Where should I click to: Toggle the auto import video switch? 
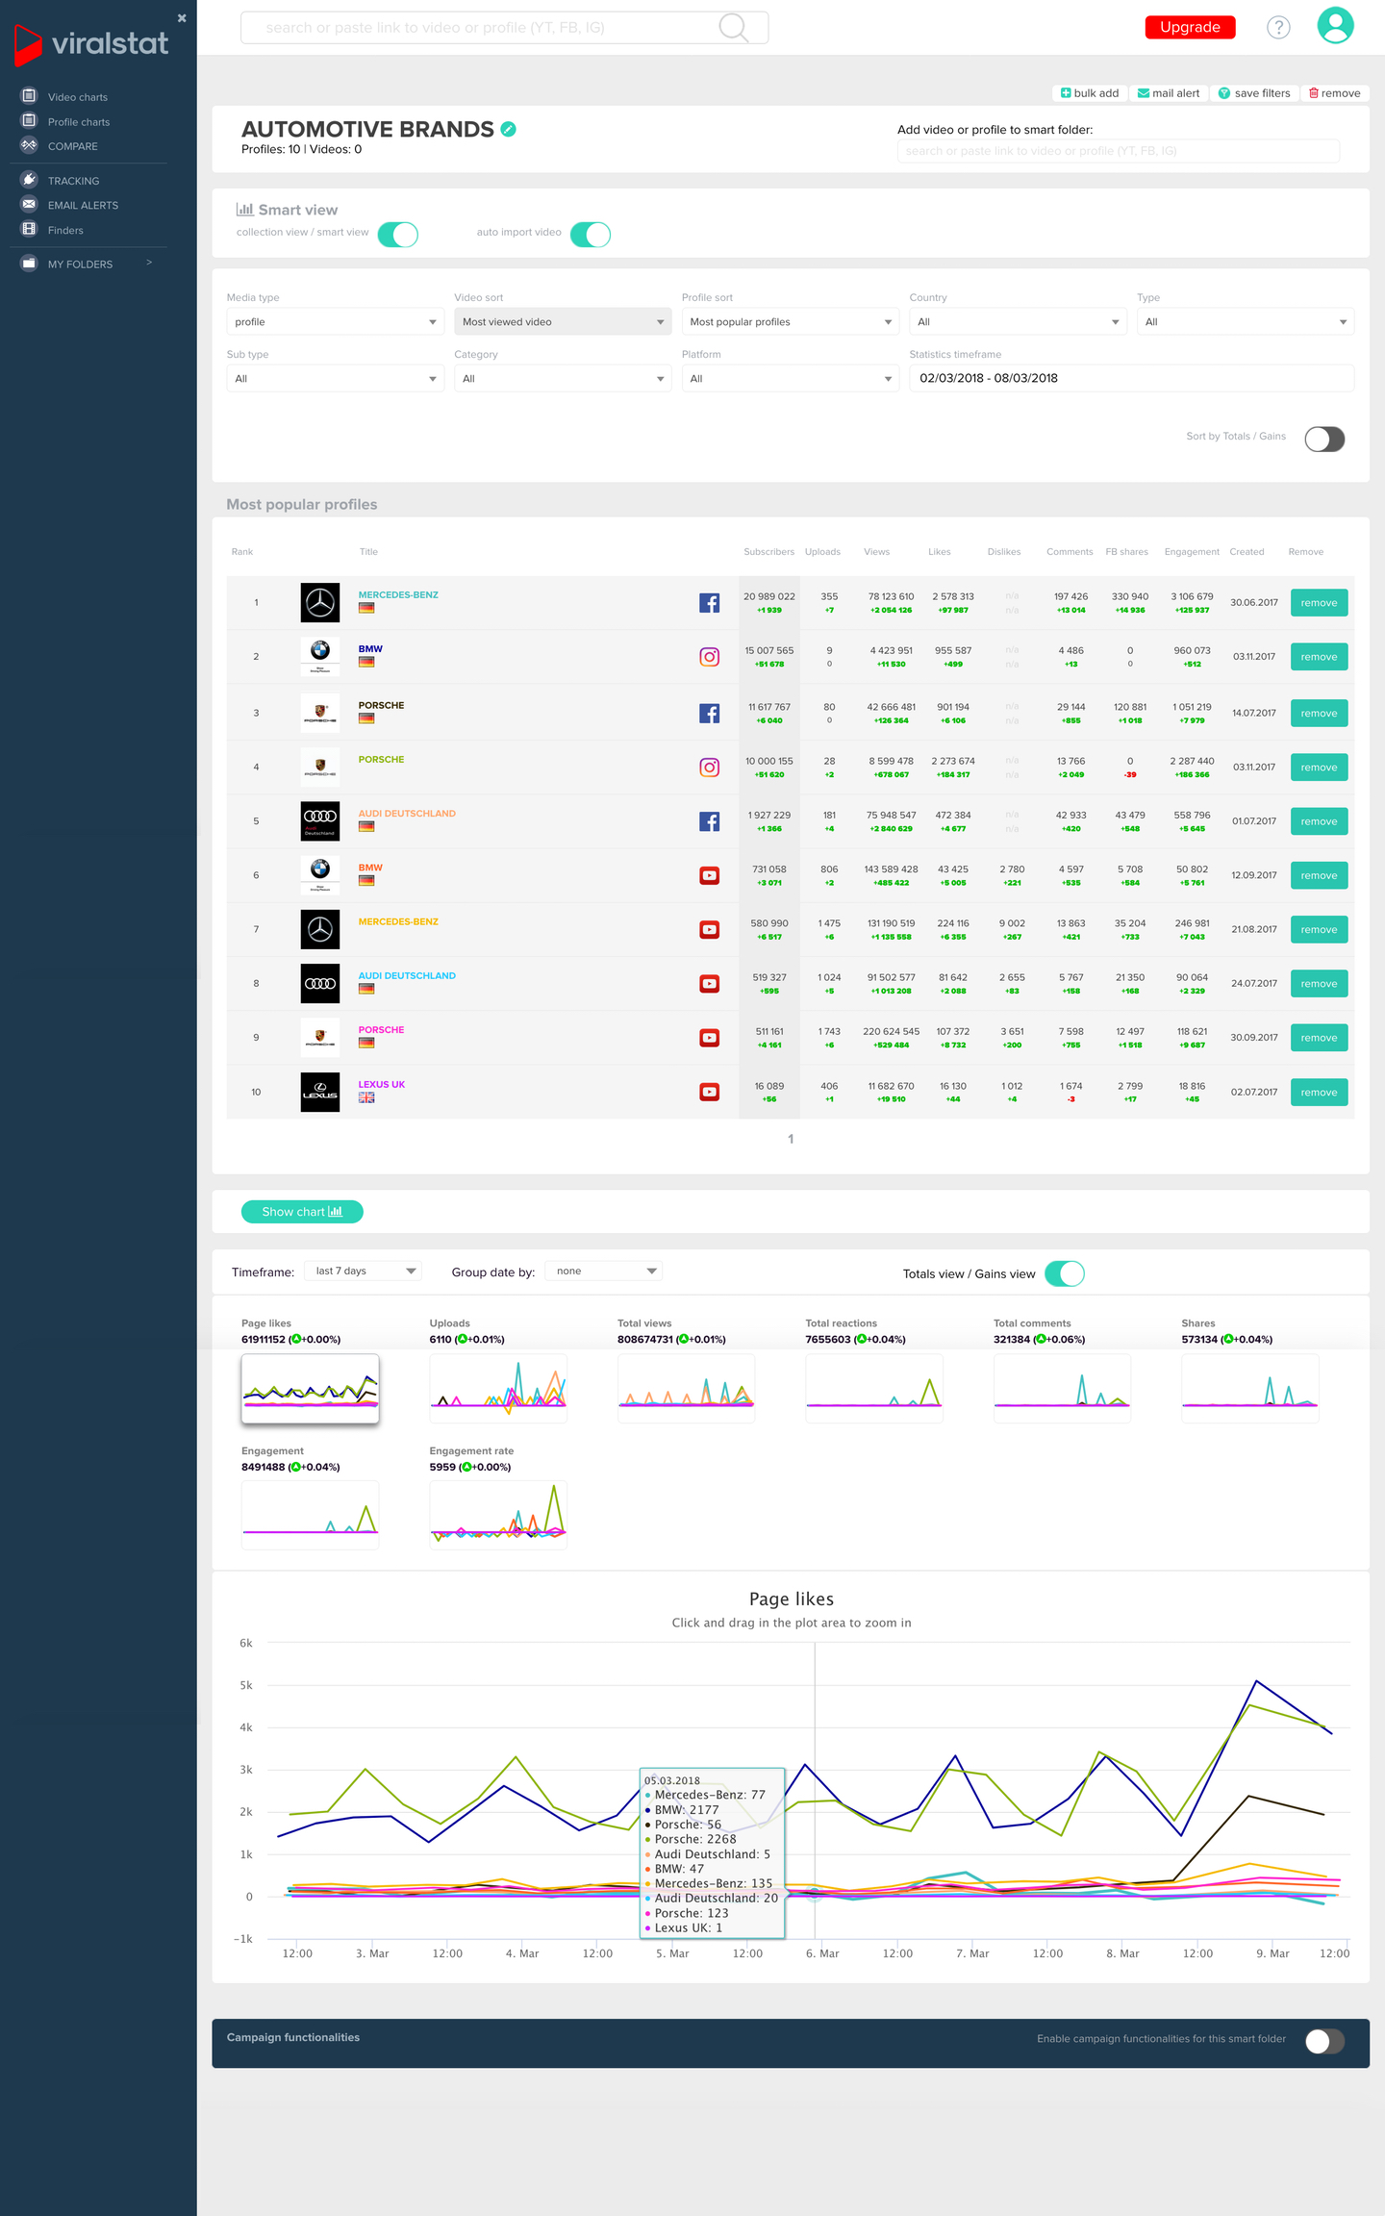click(x=591, y=235)
